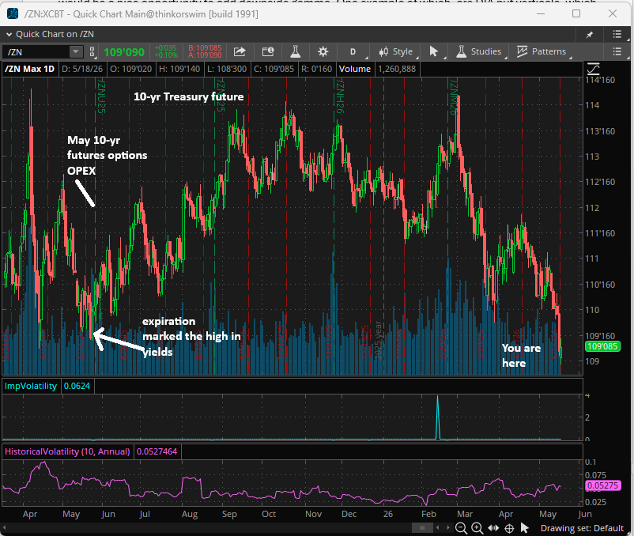Click the C: 109'085 close value
The height and width of the screenshot is (536, 634).
tap(274, 69)
